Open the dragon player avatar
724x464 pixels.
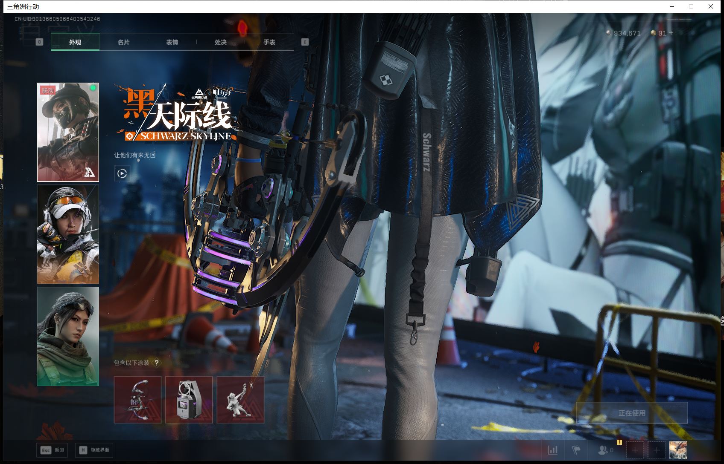[x=678, y=450]
